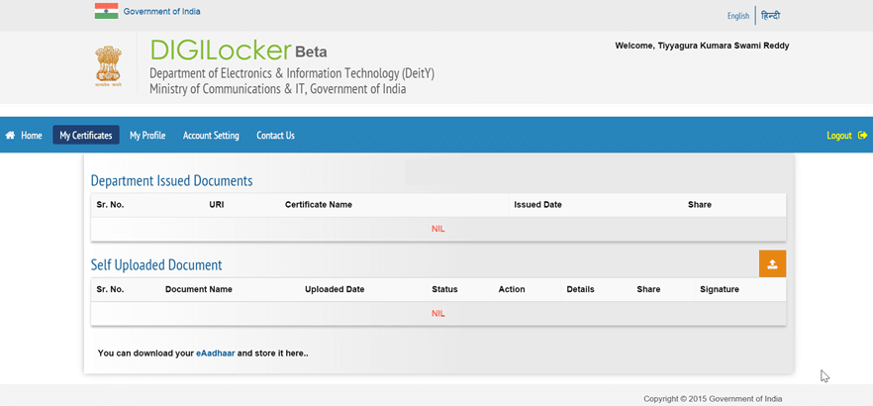
Task: Switch language to English
Action: pos(738,16)
